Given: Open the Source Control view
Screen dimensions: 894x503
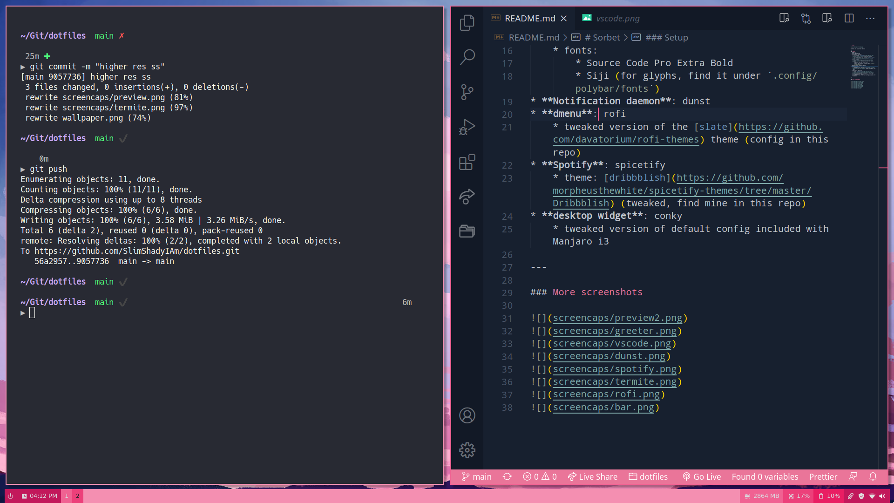Looking at the screenshot, I should click(467, 92).
